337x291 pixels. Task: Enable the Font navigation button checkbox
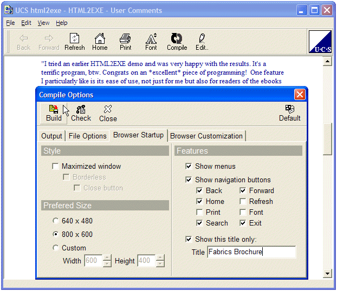click(x=243, y=212)
